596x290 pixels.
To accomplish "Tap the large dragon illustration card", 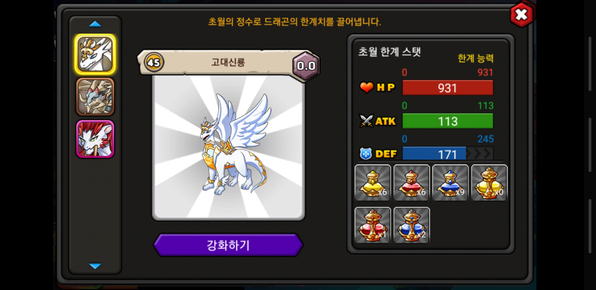I will tap(228, 147).
